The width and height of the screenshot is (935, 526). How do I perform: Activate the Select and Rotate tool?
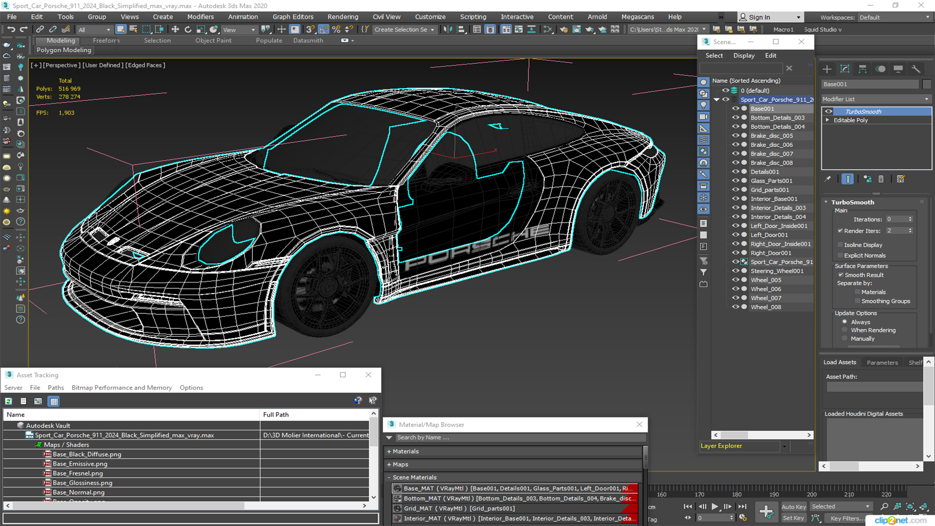[188, 30]
